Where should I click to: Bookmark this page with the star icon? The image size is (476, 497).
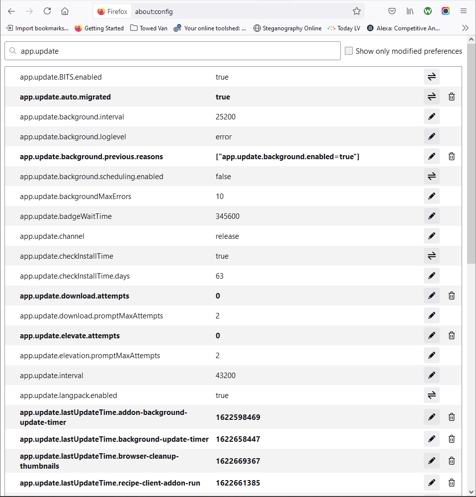click(356, 11)
